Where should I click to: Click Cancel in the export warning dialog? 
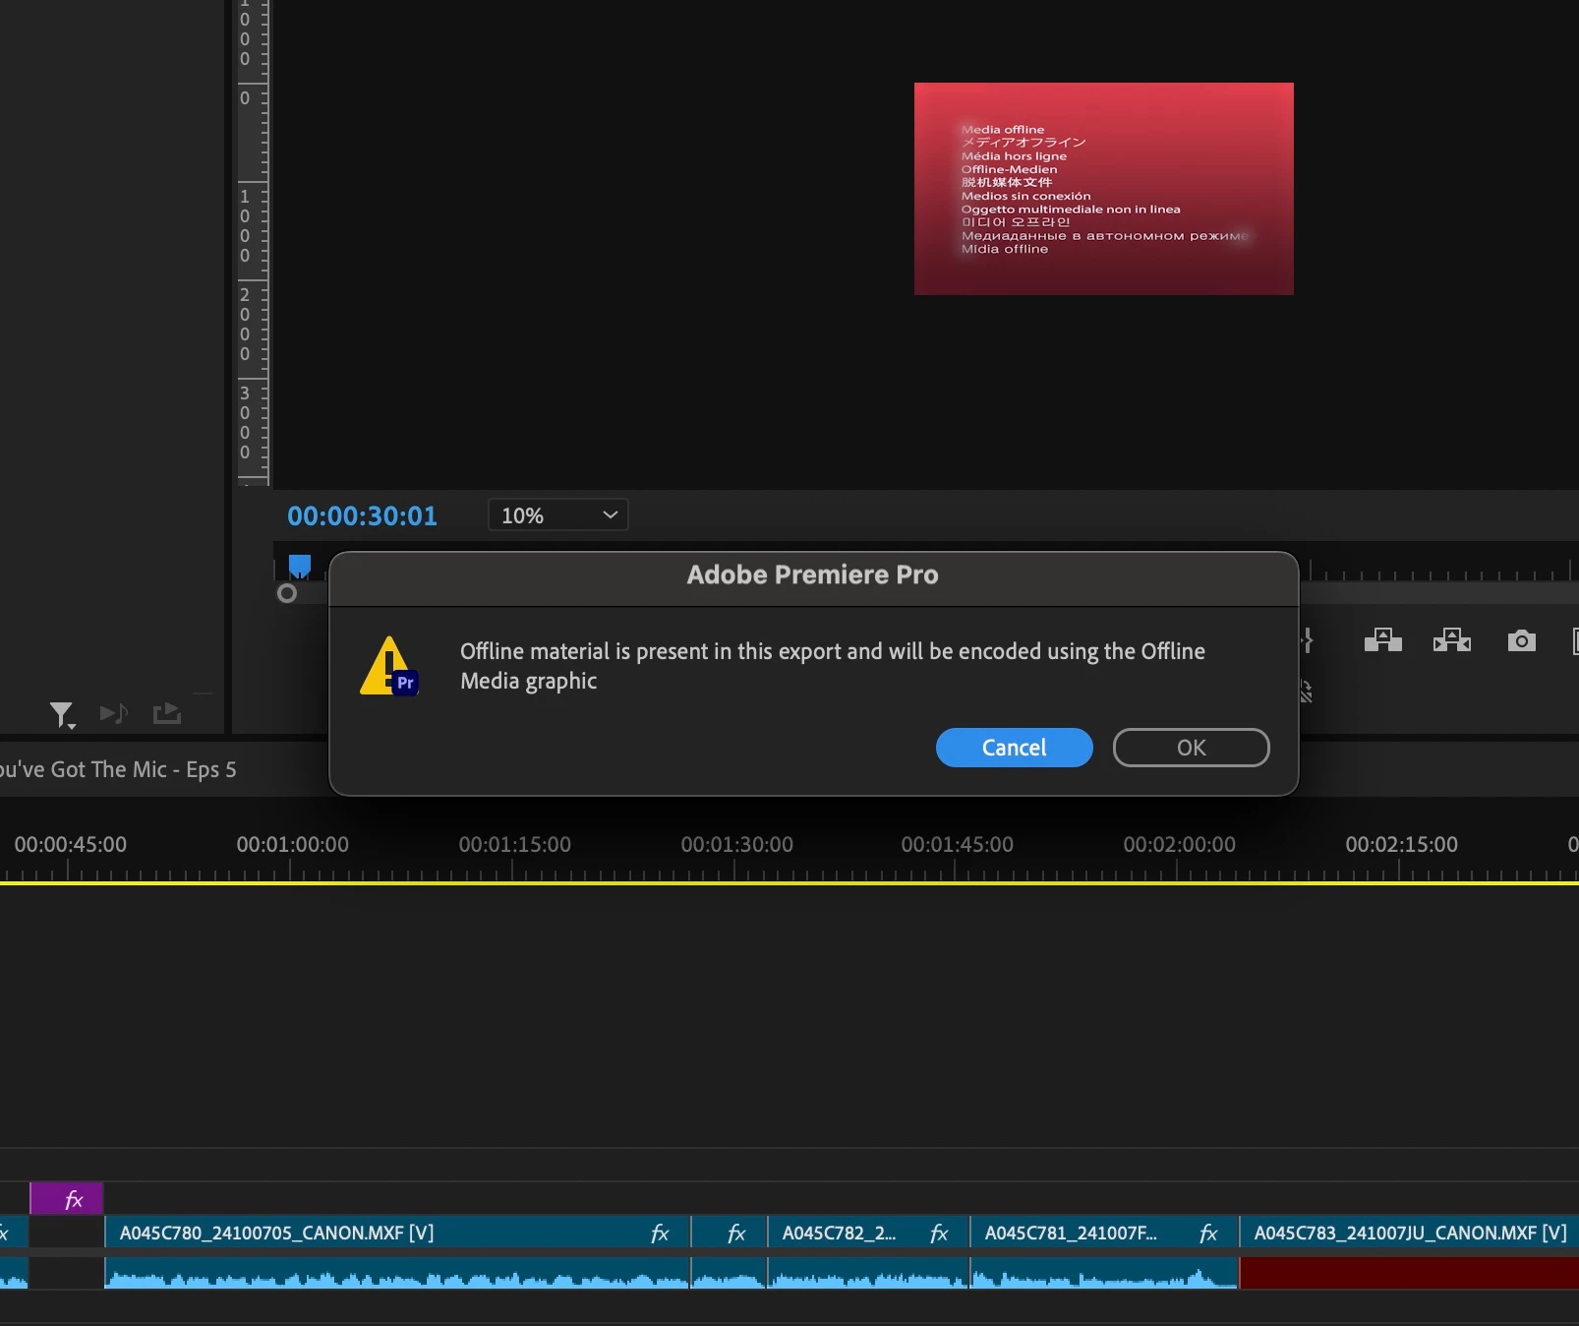pyautogui.click(x=1014, y=748)
